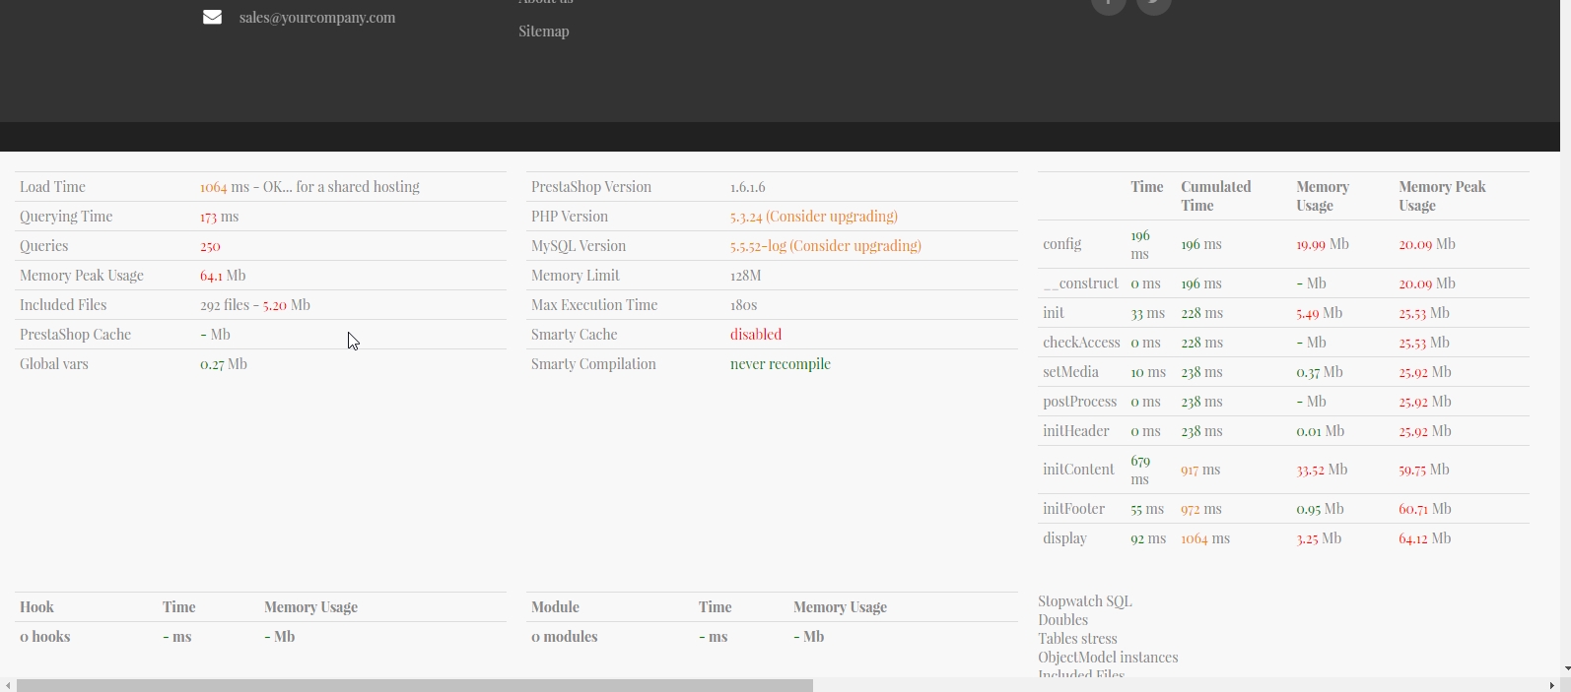The image size is (1571, 692).
Task: Select the Smarty Compilation row label
Action: [593, 364]
